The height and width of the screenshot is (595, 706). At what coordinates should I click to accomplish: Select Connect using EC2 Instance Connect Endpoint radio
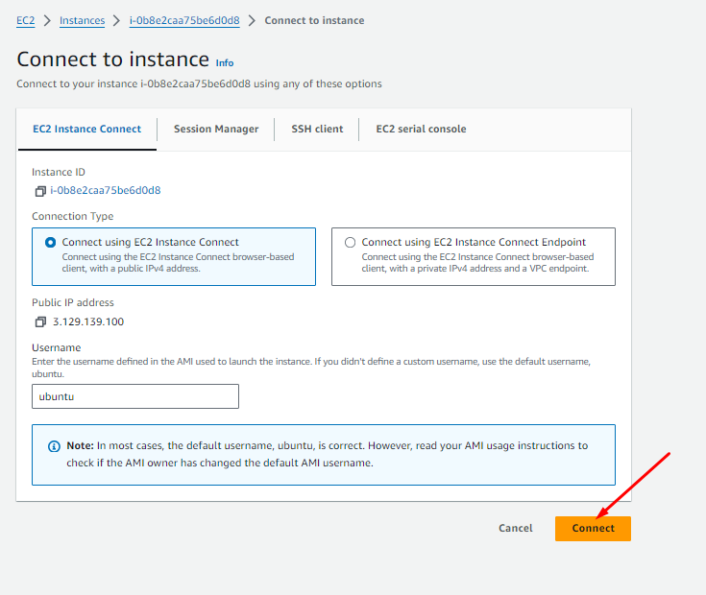click(350, 243)
